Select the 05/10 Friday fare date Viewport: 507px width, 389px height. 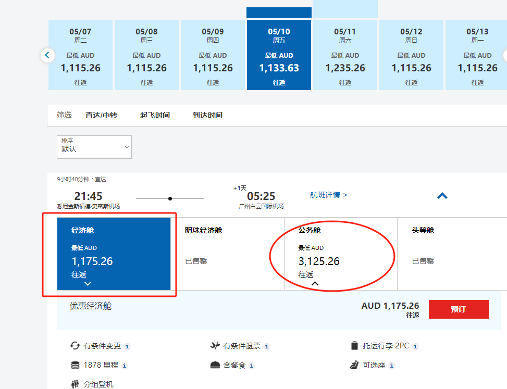click(x=279, y=55)
